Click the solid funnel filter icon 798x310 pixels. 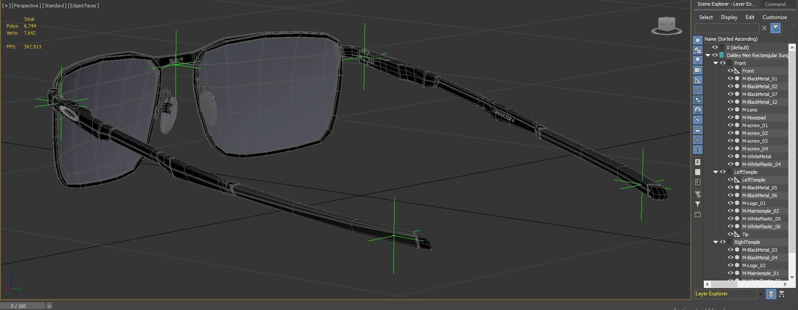[x=697, y=204]
